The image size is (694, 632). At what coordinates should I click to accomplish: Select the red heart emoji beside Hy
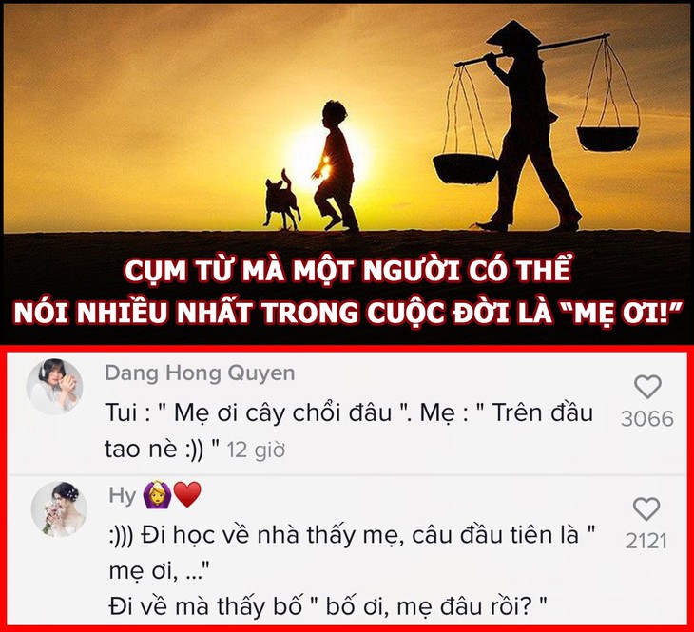coord(187,494)
